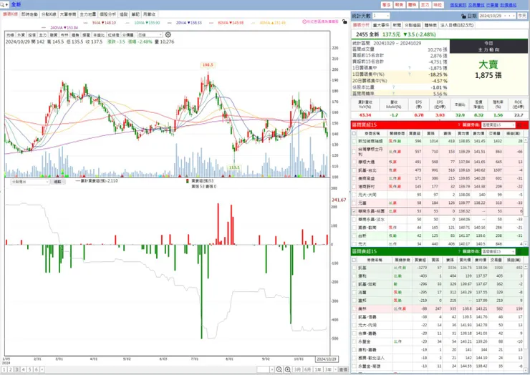Toggle the 本益比 button in chart toolbar

(99, 35)
